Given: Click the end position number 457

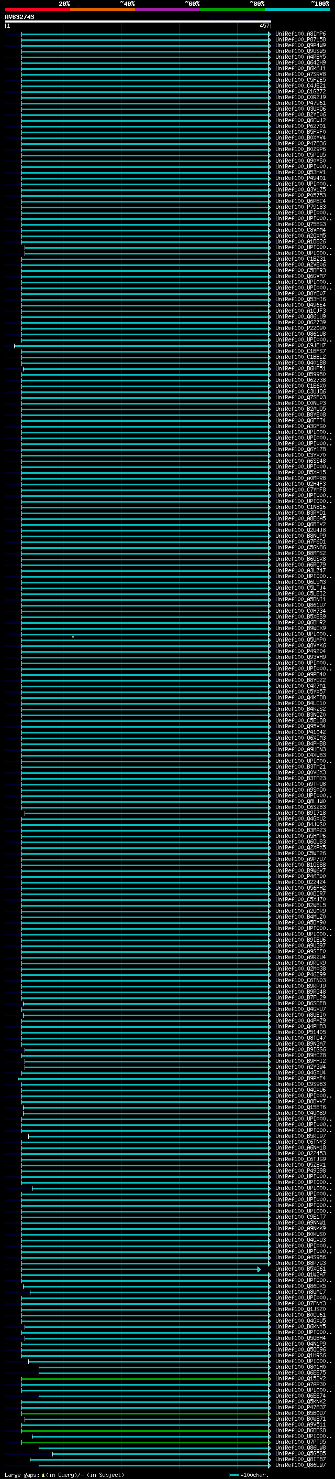Looking at the screenshot, I should click(264, 26).
